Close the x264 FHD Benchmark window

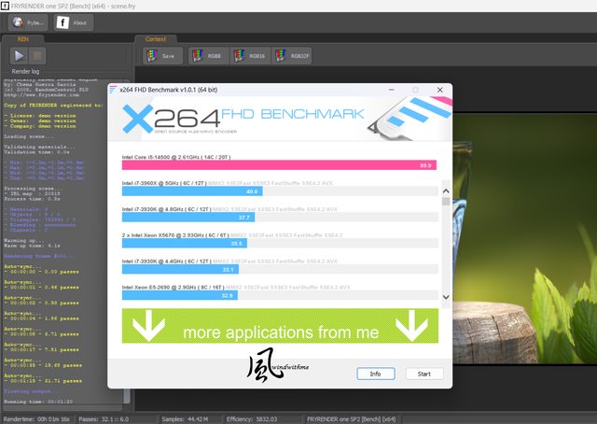coord(438,90)
